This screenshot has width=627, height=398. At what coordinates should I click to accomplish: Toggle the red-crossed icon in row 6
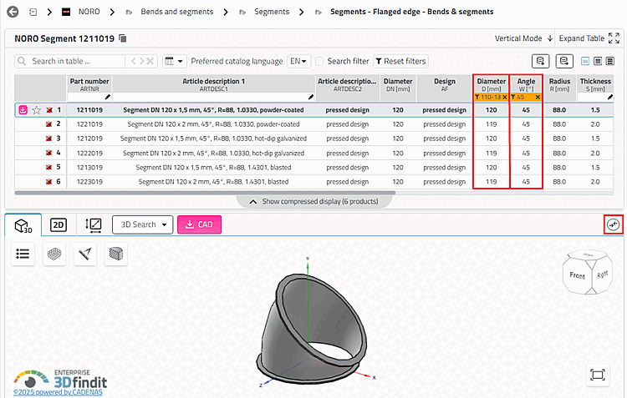click(48, 182)
